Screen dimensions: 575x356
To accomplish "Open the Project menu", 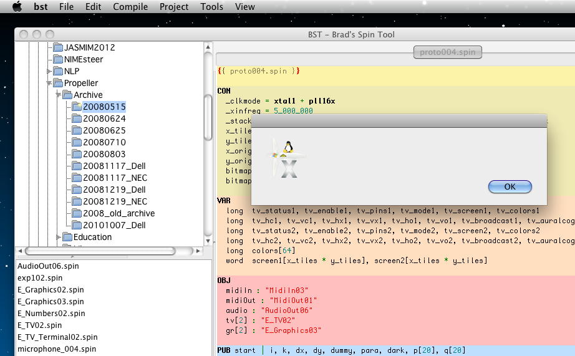I will (x=173, y=7).
